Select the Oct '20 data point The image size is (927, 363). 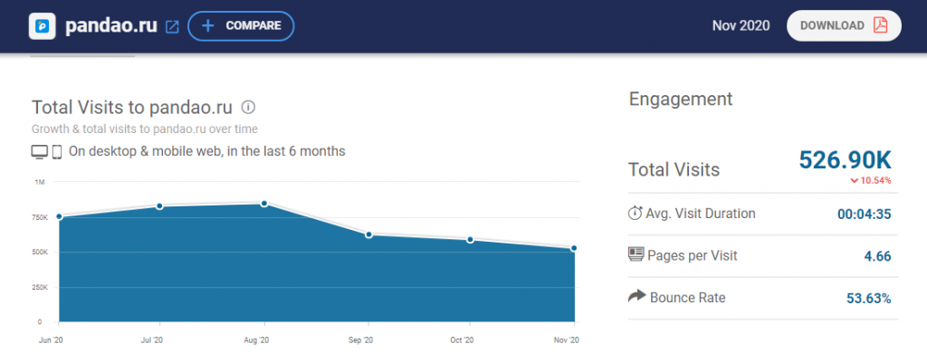(470, 240)
